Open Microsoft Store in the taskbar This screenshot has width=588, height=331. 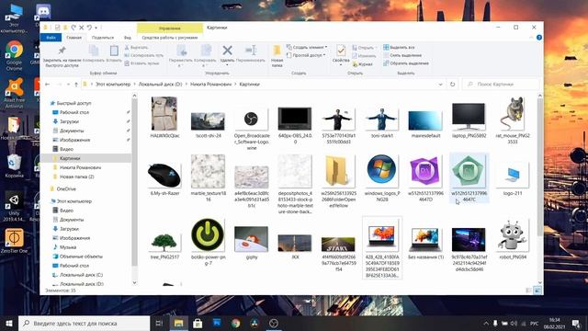[198, 323]
